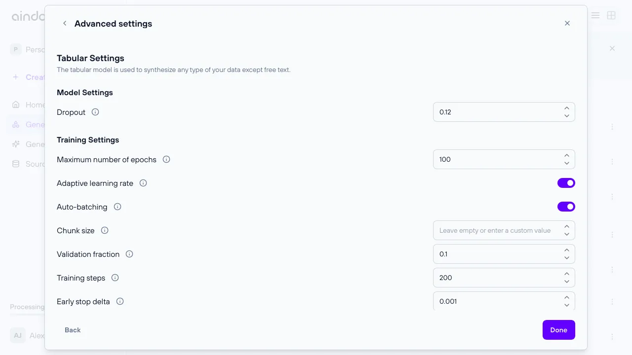Open Sources via the database sidebar icon
Screen dimensions: 632x355
16,164
